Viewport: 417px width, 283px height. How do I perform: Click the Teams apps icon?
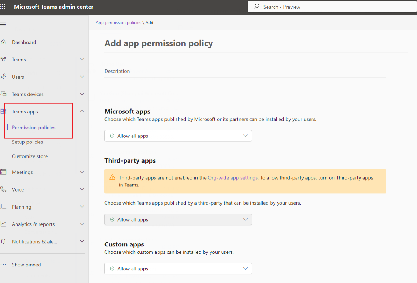pyautogui.click(x=3, y=111)
